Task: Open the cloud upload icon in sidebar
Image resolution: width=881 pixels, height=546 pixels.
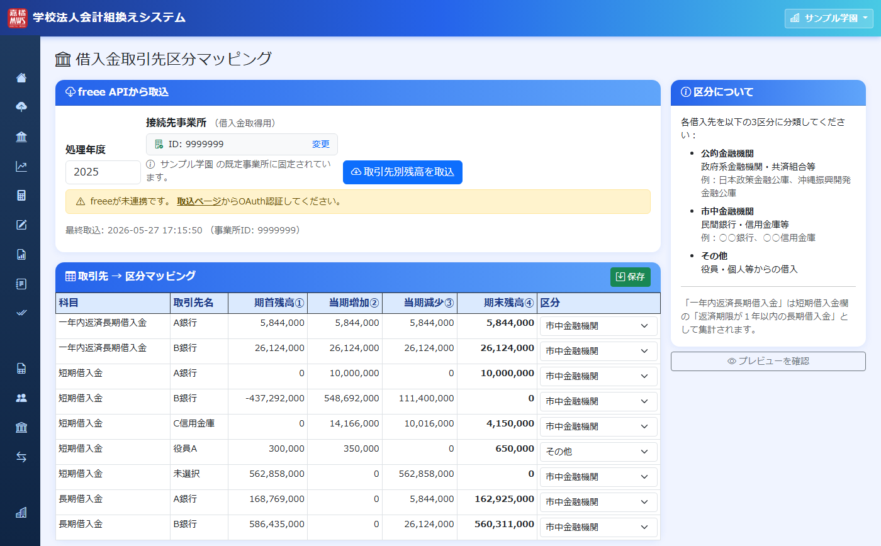Action: click(x=21, y=107)
